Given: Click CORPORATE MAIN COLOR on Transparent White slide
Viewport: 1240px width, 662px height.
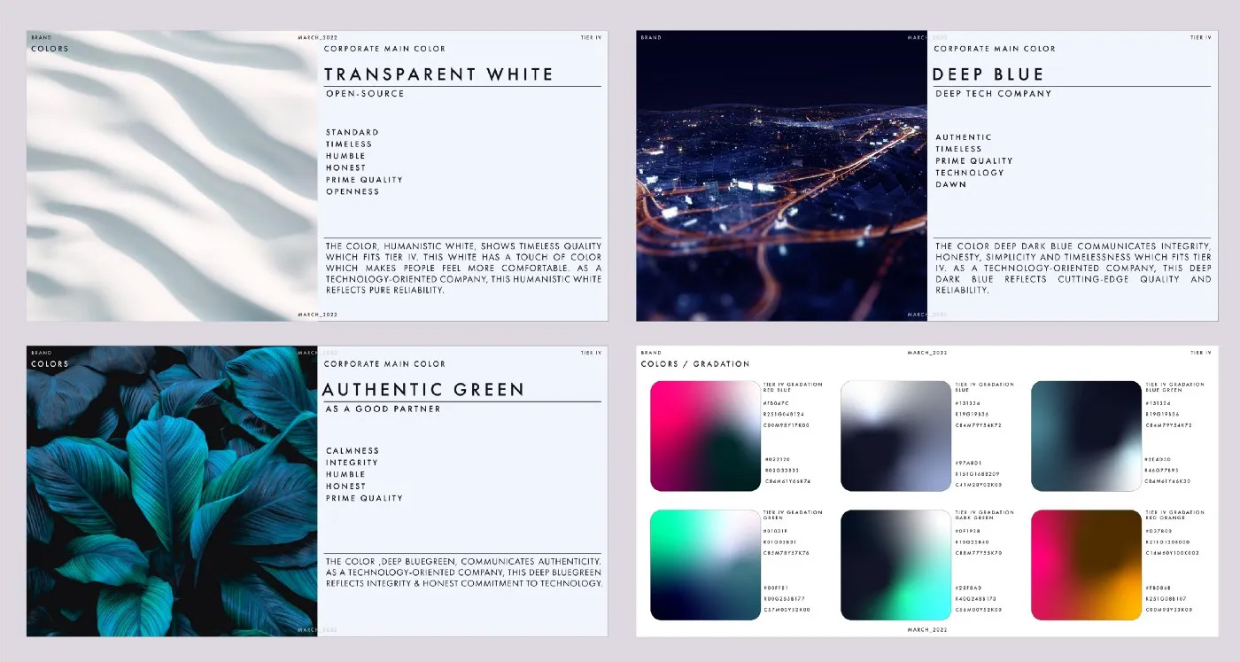Looking at the screenshot, I should tap(385, 49).
